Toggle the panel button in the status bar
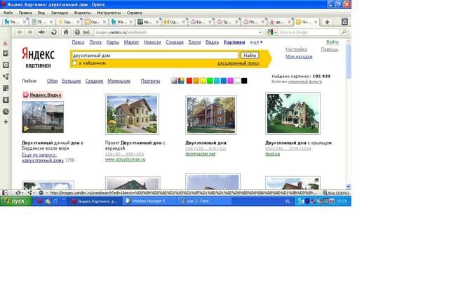The width and height of the screenshot is (449, 300). (5, 193)
